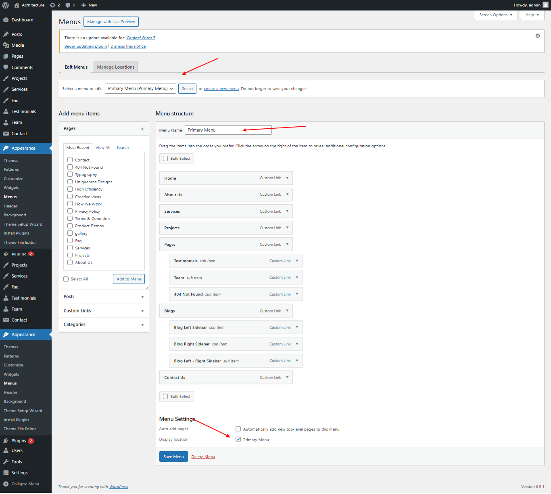Check the Privacy Policy page checkbox
Viewport: 551px width, 494px height.
coord(70,211)
